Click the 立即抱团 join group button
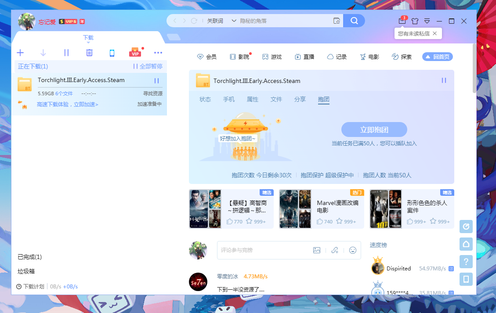496x313 pixels. pos(374,129)
